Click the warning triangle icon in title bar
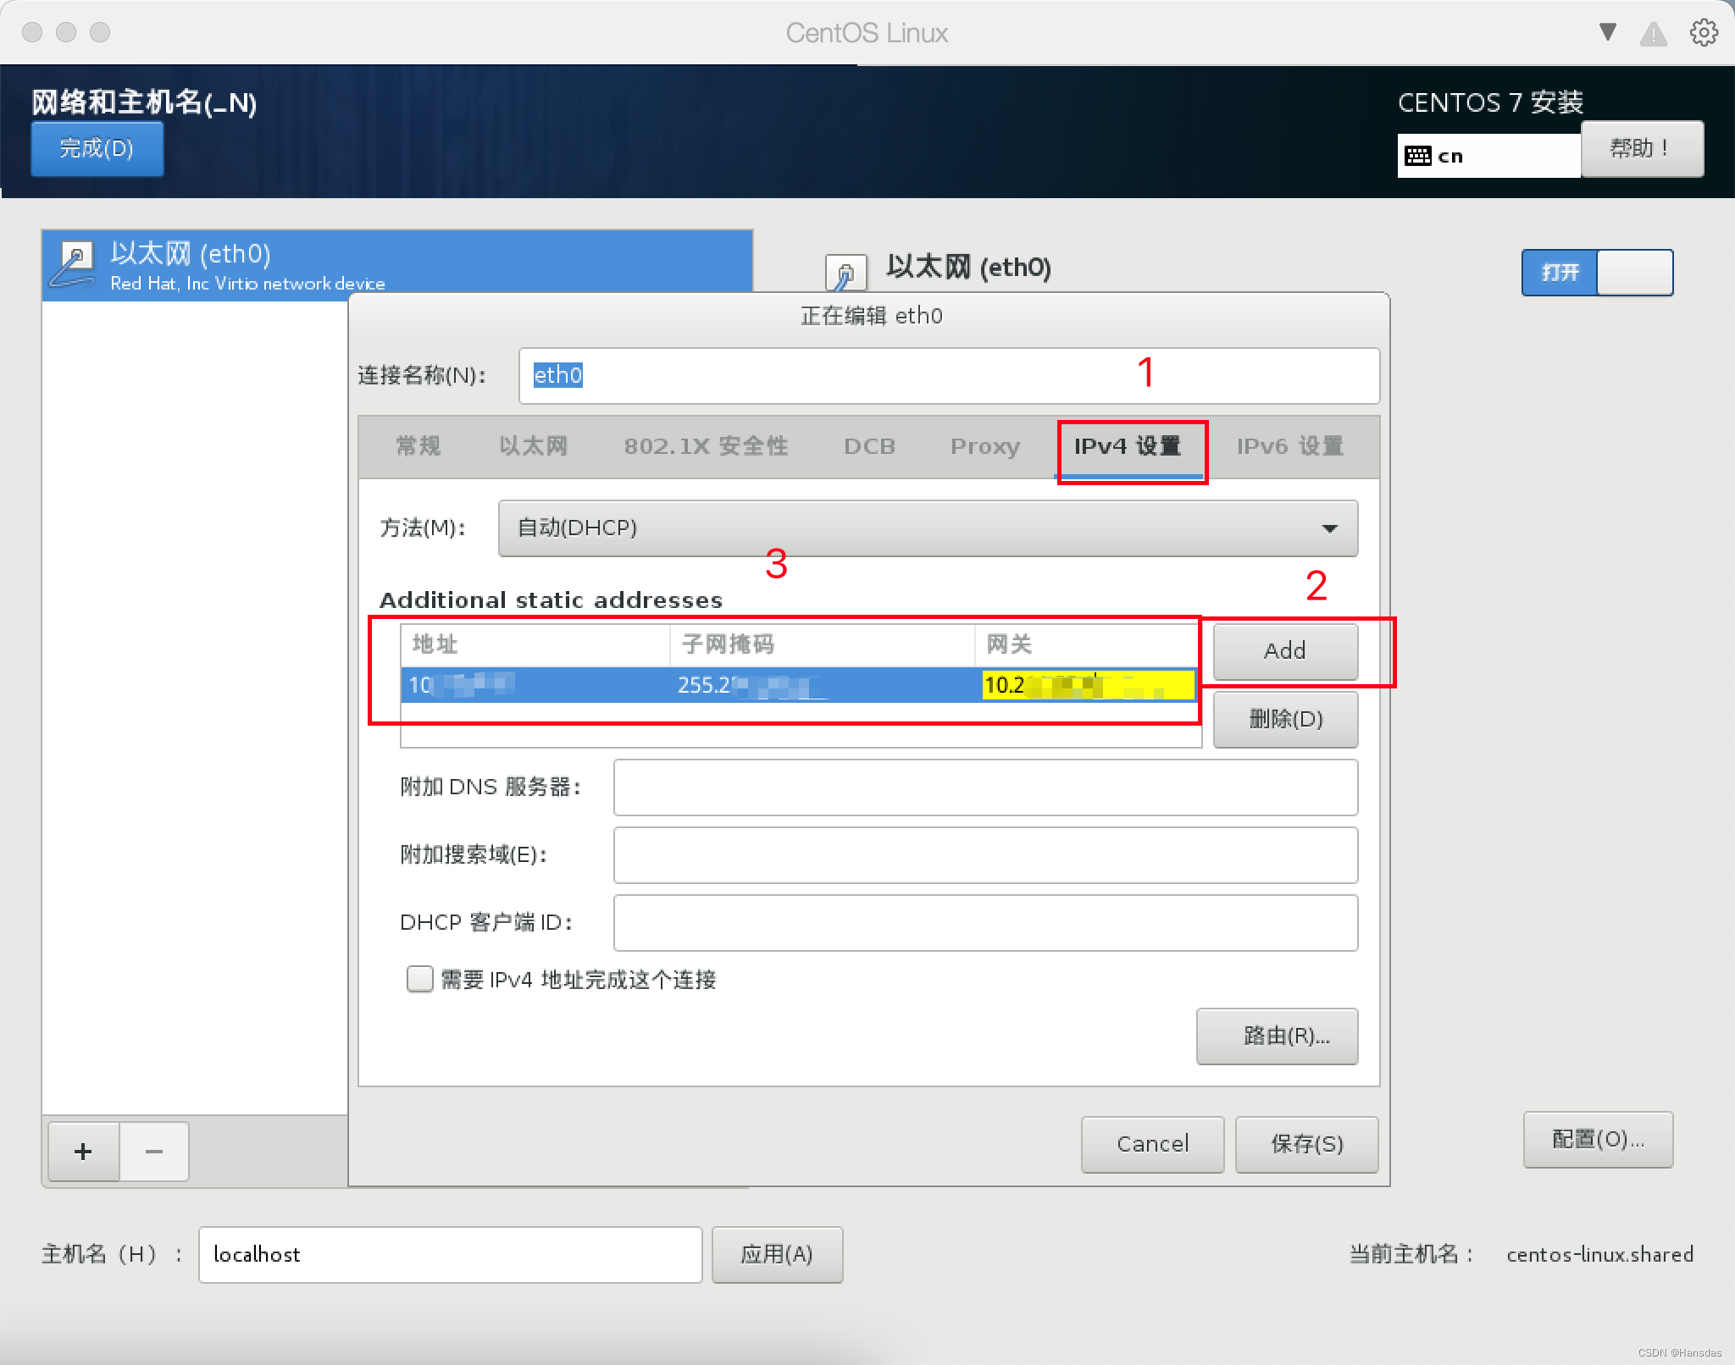This screenshot has height=1365, width=1735. (x=1653, y=34)
